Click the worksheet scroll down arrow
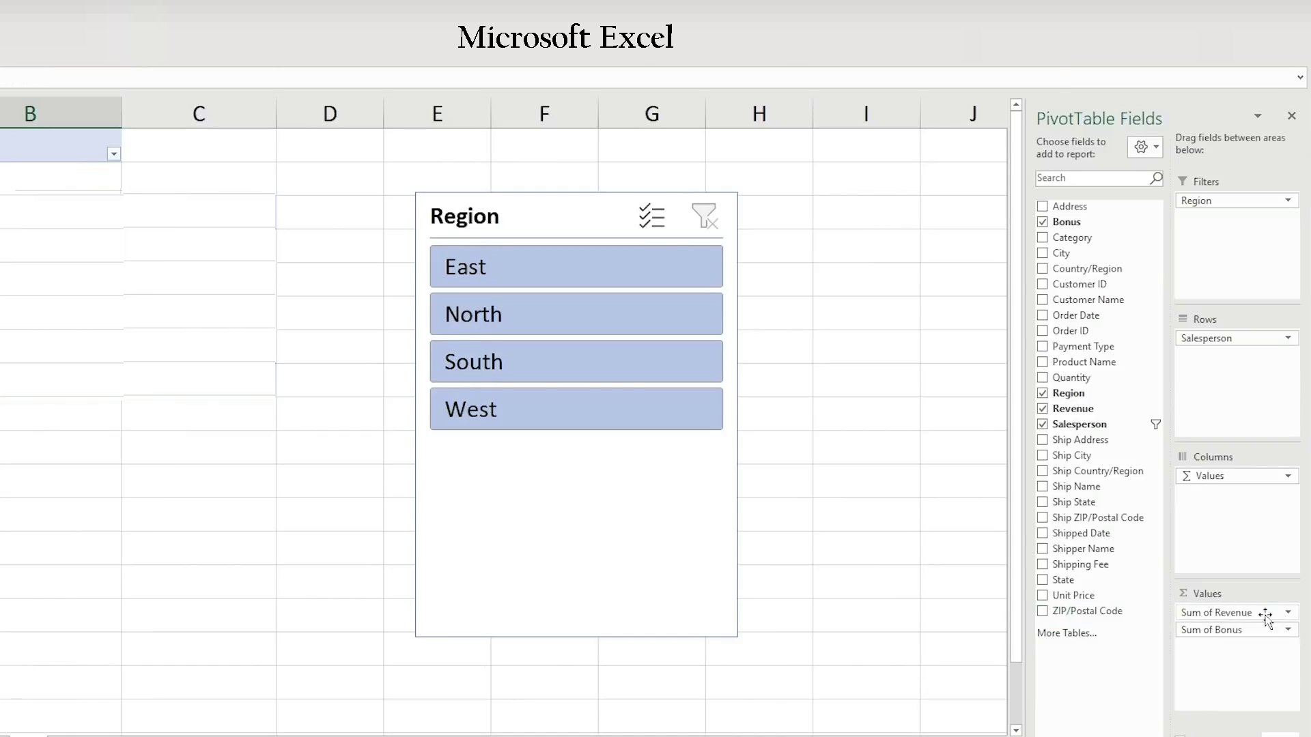The image size is (1311, 737). pos(1016,730)
